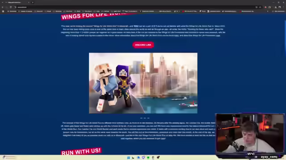Image resolution: width=286 pixels, height=160 pixels.
Task: Click the RUN WITH US! heading
Action: [x=81, y=151]
